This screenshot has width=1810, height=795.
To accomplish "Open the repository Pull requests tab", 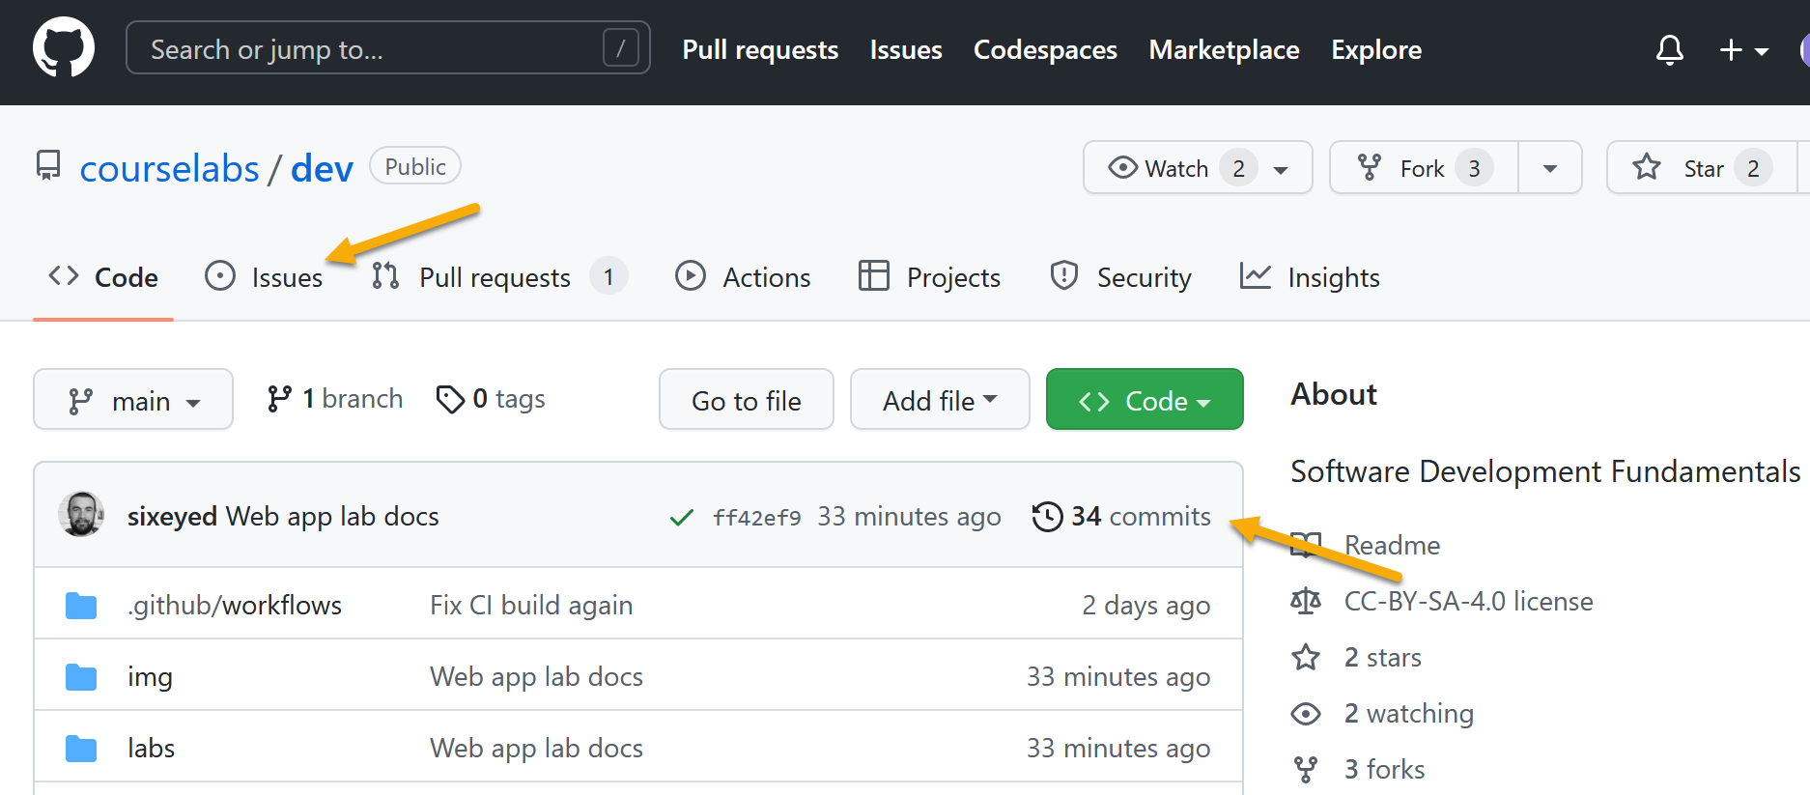I will pos(499,277).
